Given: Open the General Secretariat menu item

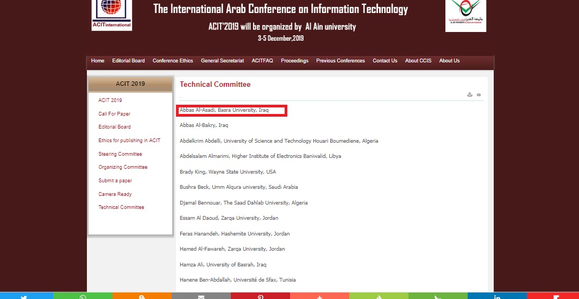Looking at the screenshot, I should point(222,61).
